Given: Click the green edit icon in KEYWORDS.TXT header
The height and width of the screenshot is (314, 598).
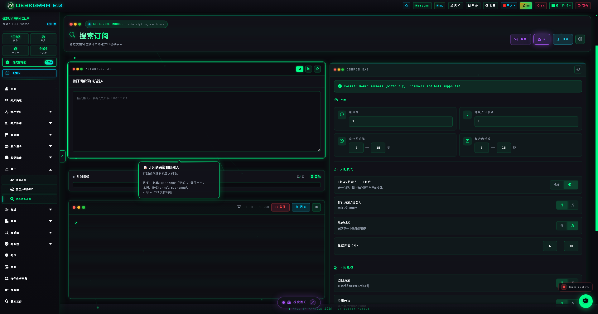Looking at the screenshot, I should [300, 69].
